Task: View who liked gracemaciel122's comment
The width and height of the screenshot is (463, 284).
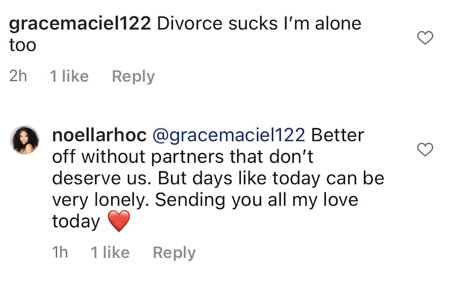Action: point(69,76)
